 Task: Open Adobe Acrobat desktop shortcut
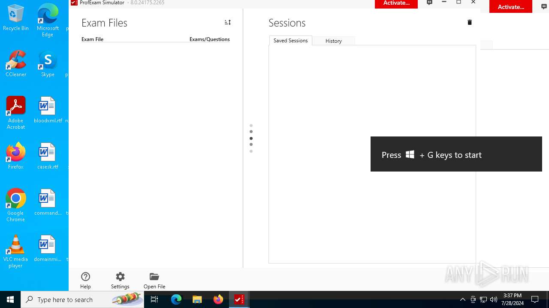click(x=16, y=113)
